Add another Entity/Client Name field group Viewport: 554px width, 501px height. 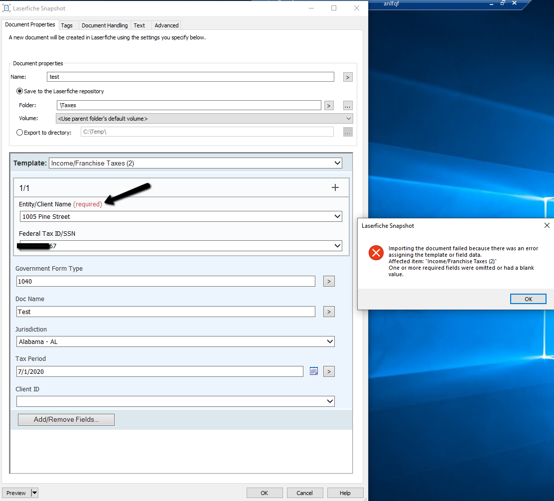coord(335,188)
